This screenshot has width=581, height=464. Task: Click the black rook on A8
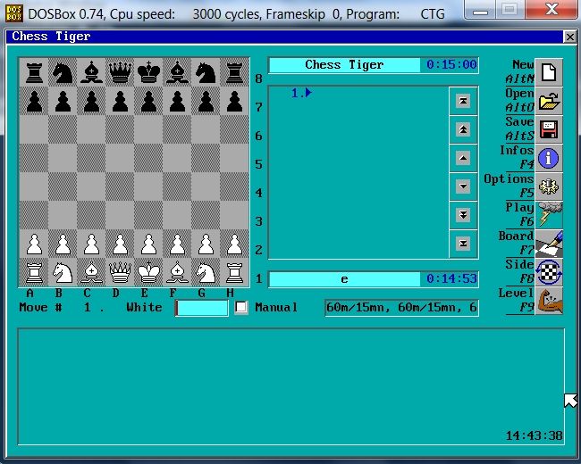pyautogui.click(x=34, y=72)
